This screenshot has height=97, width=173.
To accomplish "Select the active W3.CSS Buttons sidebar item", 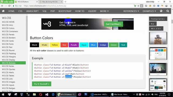I will click(13, 63).
